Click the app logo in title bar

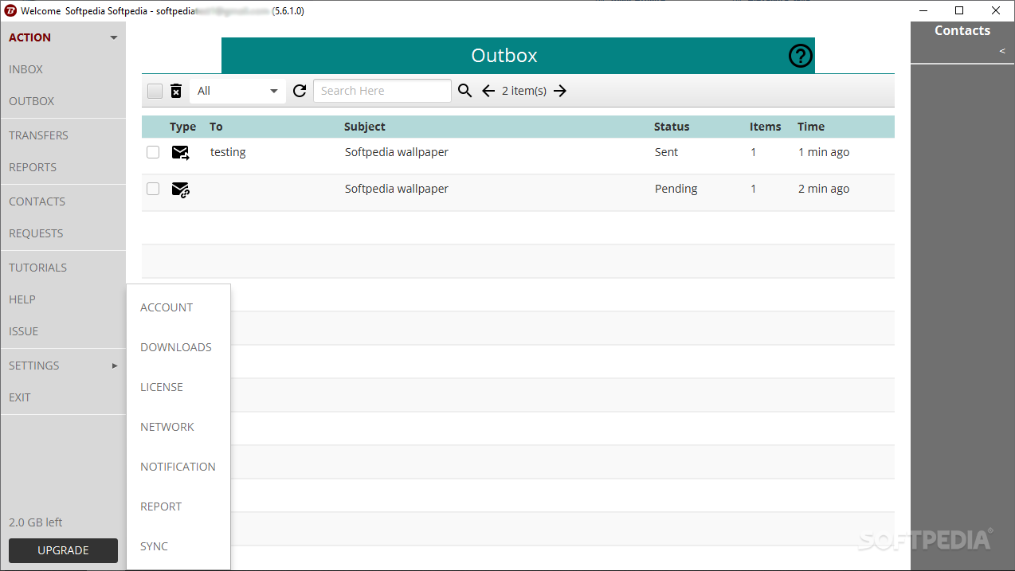(x=11, y=11)
